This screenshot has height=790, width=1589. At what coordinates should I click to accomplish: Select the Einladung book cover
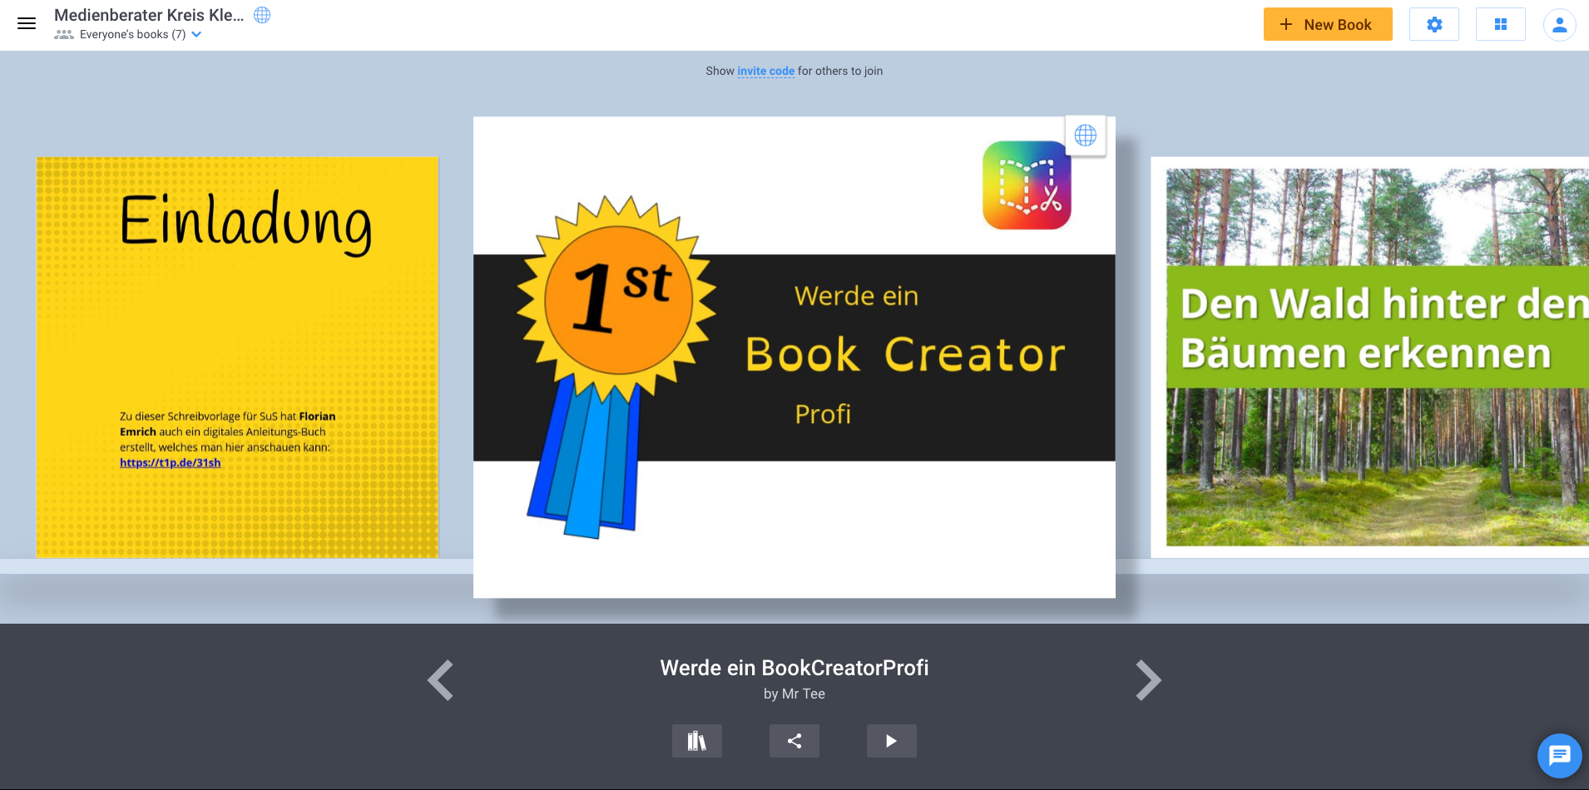[x=237, y=358]
